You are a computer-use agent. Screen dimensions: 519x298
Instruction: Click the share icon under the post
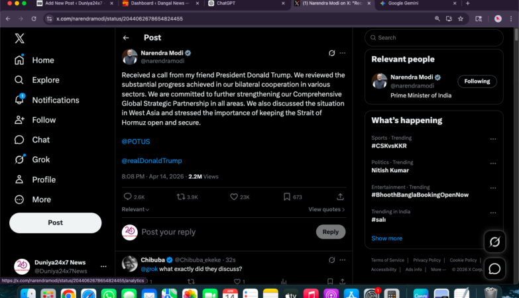click(340, 197)
